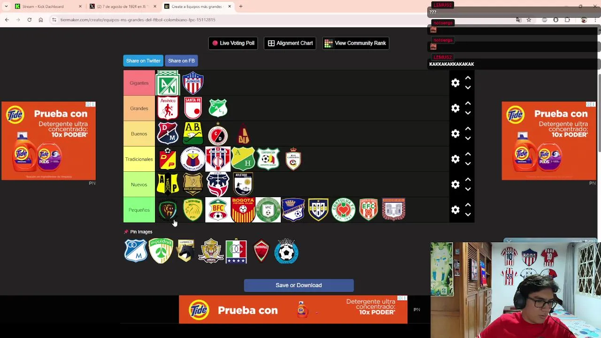
Task: Move Gigantes tier up with arrow
Action: (x=468, y=78)
